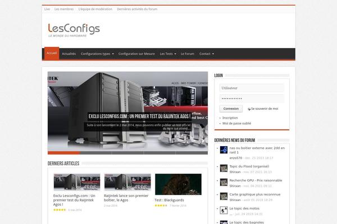Open slider headline Exclu Lesconfigs.com Raijintek Agos
The height and width of the screenshot is (224, 337).
pos(139,116)
